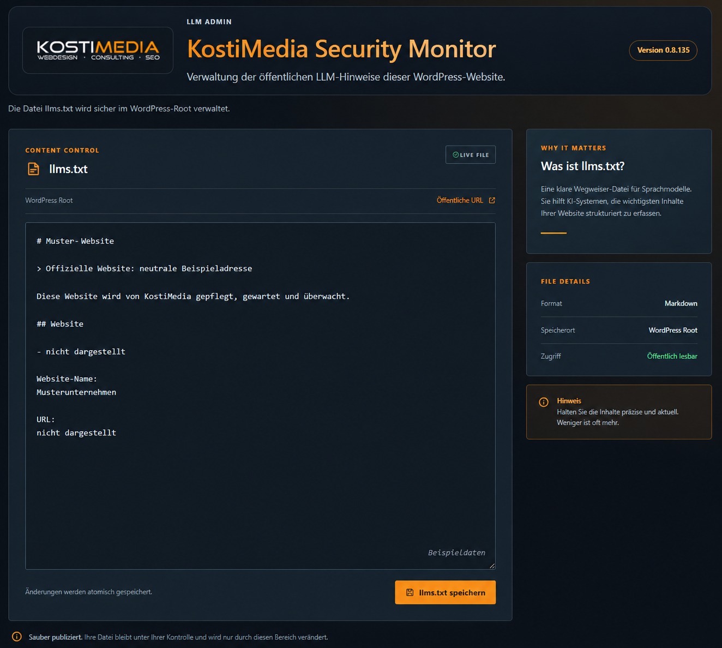Click the 'WordPress Root' Speicherort value
The height and width of the screenshot is (648, 722).
pyautogui.click(x=673, y=330)
